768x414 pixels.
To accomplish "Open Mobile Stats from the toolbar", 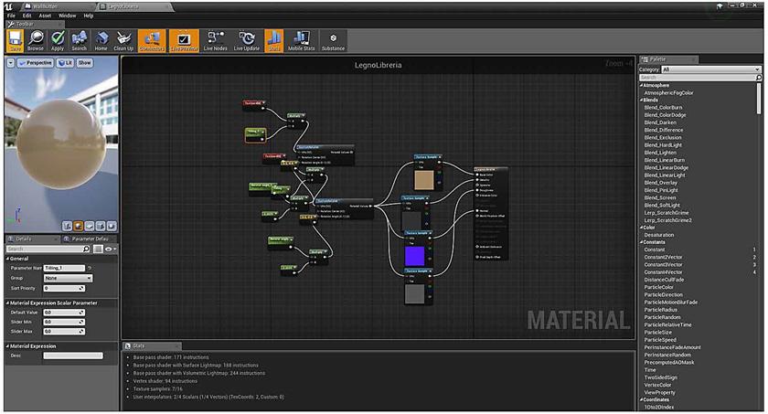I will tap(301, 38).
